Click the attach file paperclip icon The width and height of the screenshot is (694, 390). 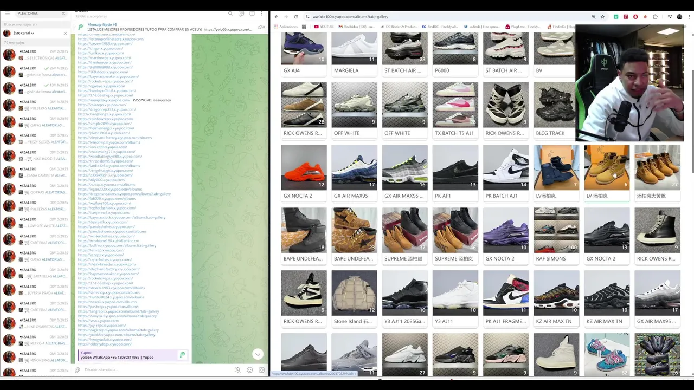pyautogui.click(x=78, y=370)
